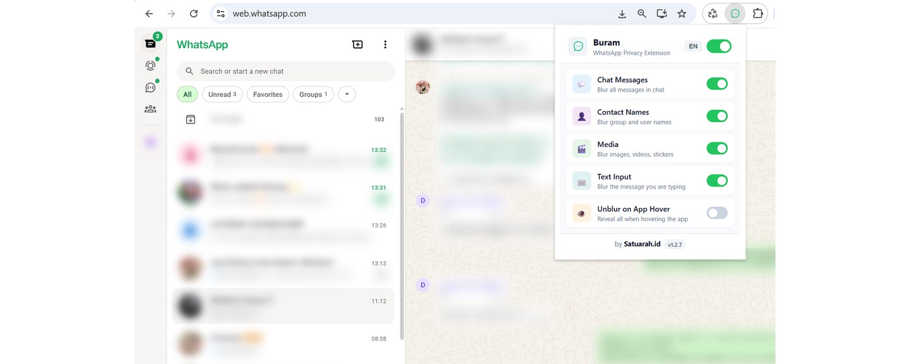Bookmark this page with the star icon
Image resolution: width=910 pixels, height=364 pixels.
coord(682,14)
